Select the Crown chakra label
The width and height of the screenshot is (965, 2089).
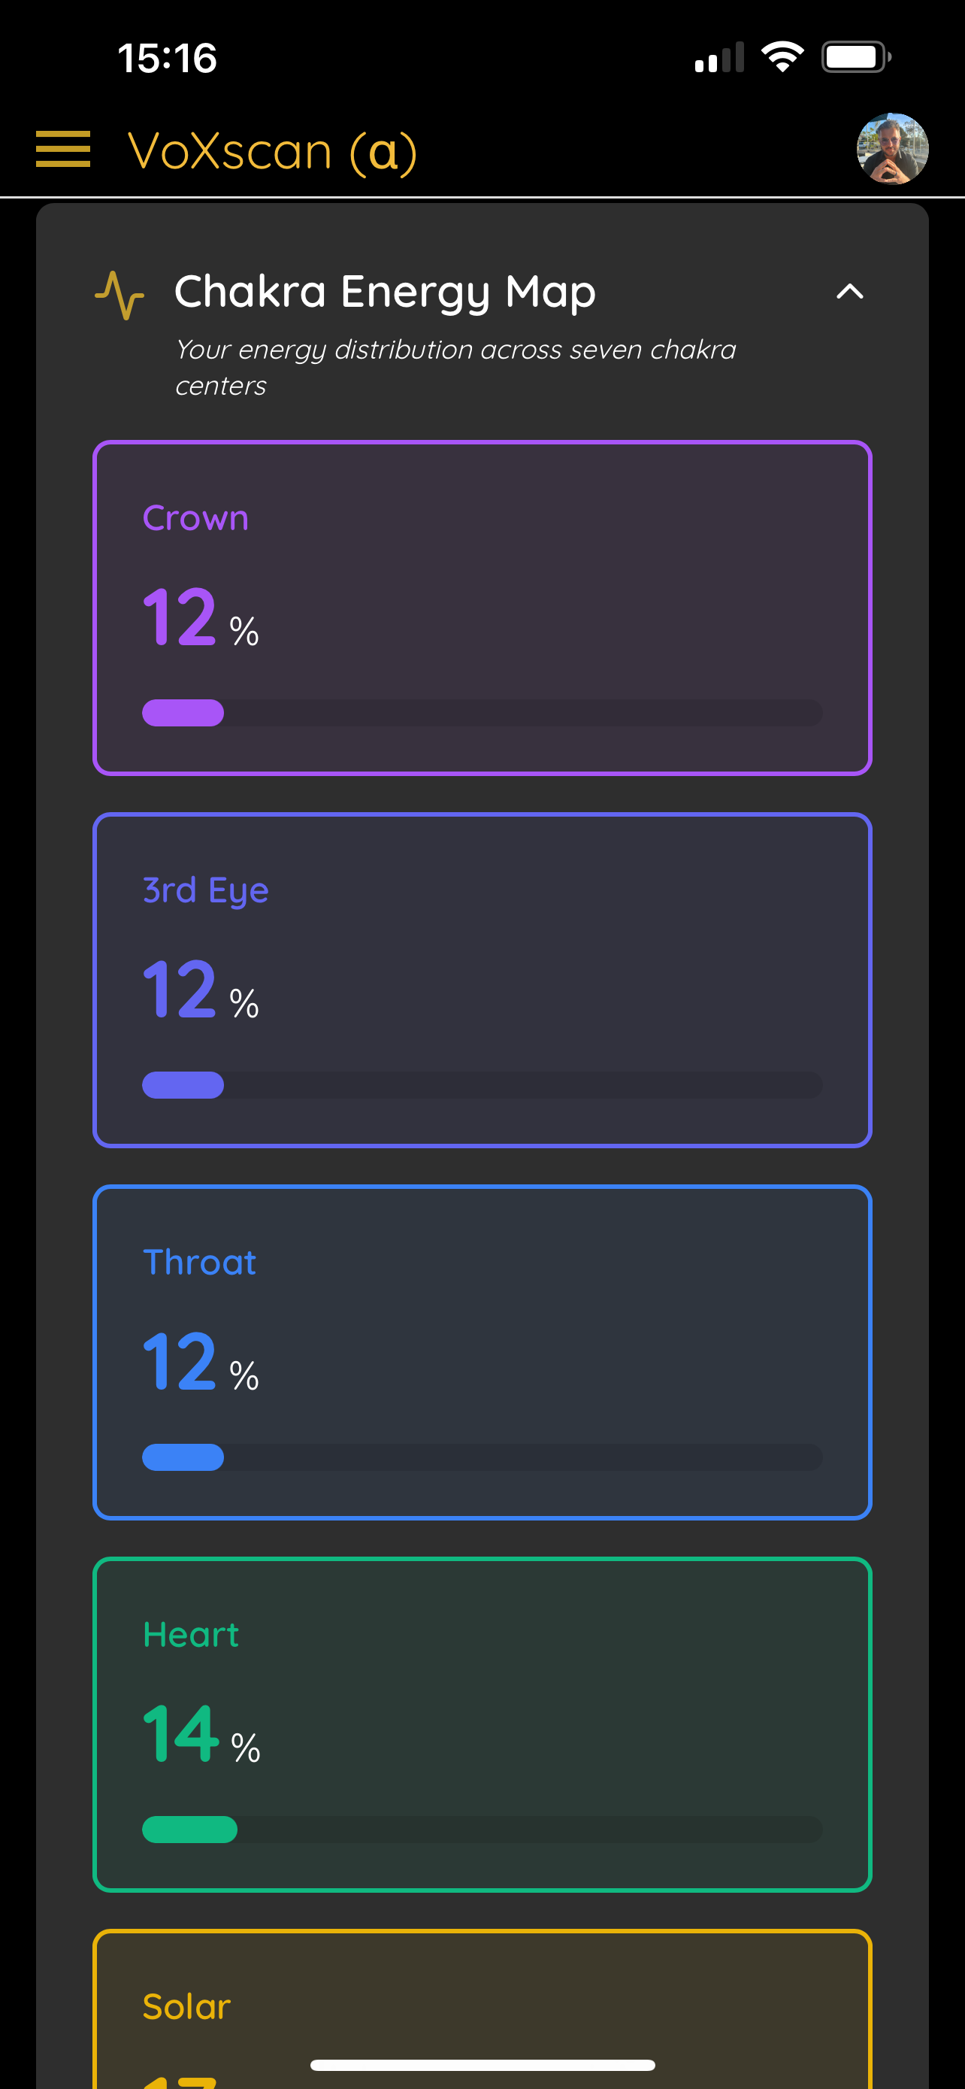pos(195,518)
